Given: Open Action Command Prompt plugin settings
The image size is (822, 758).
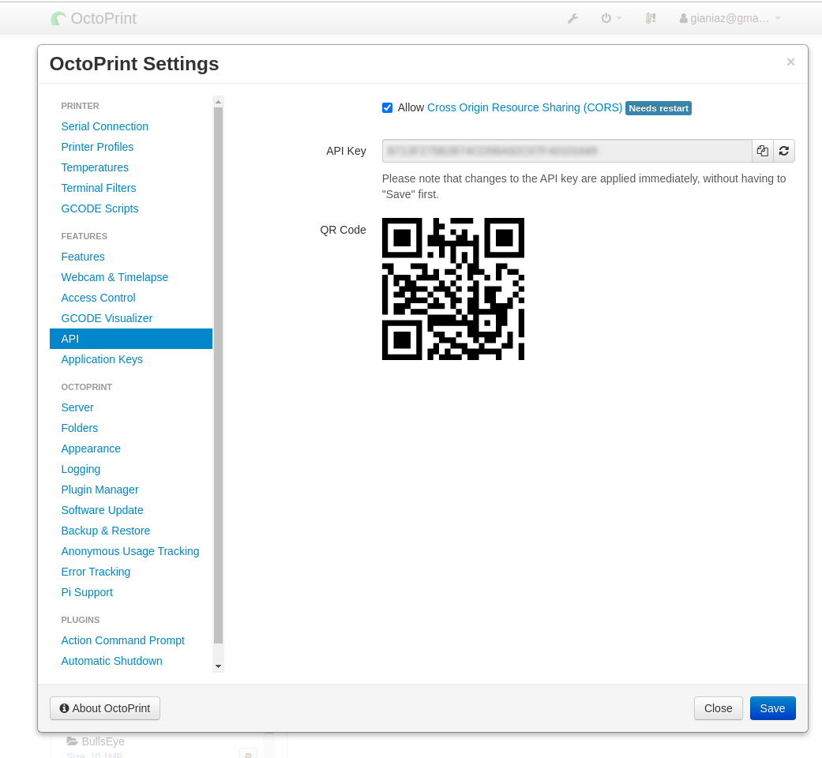Looking at the screenshot, I should (x=123, y=640).
